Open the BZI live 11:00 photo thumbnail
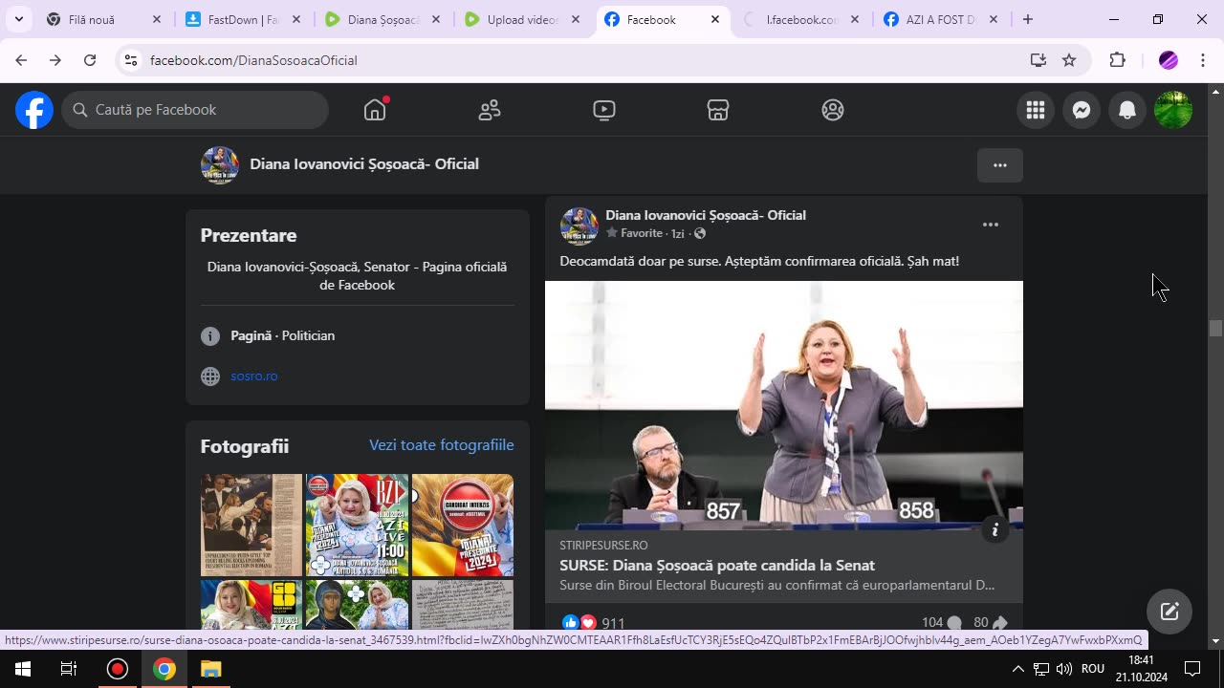 click(x=357, y=525)
